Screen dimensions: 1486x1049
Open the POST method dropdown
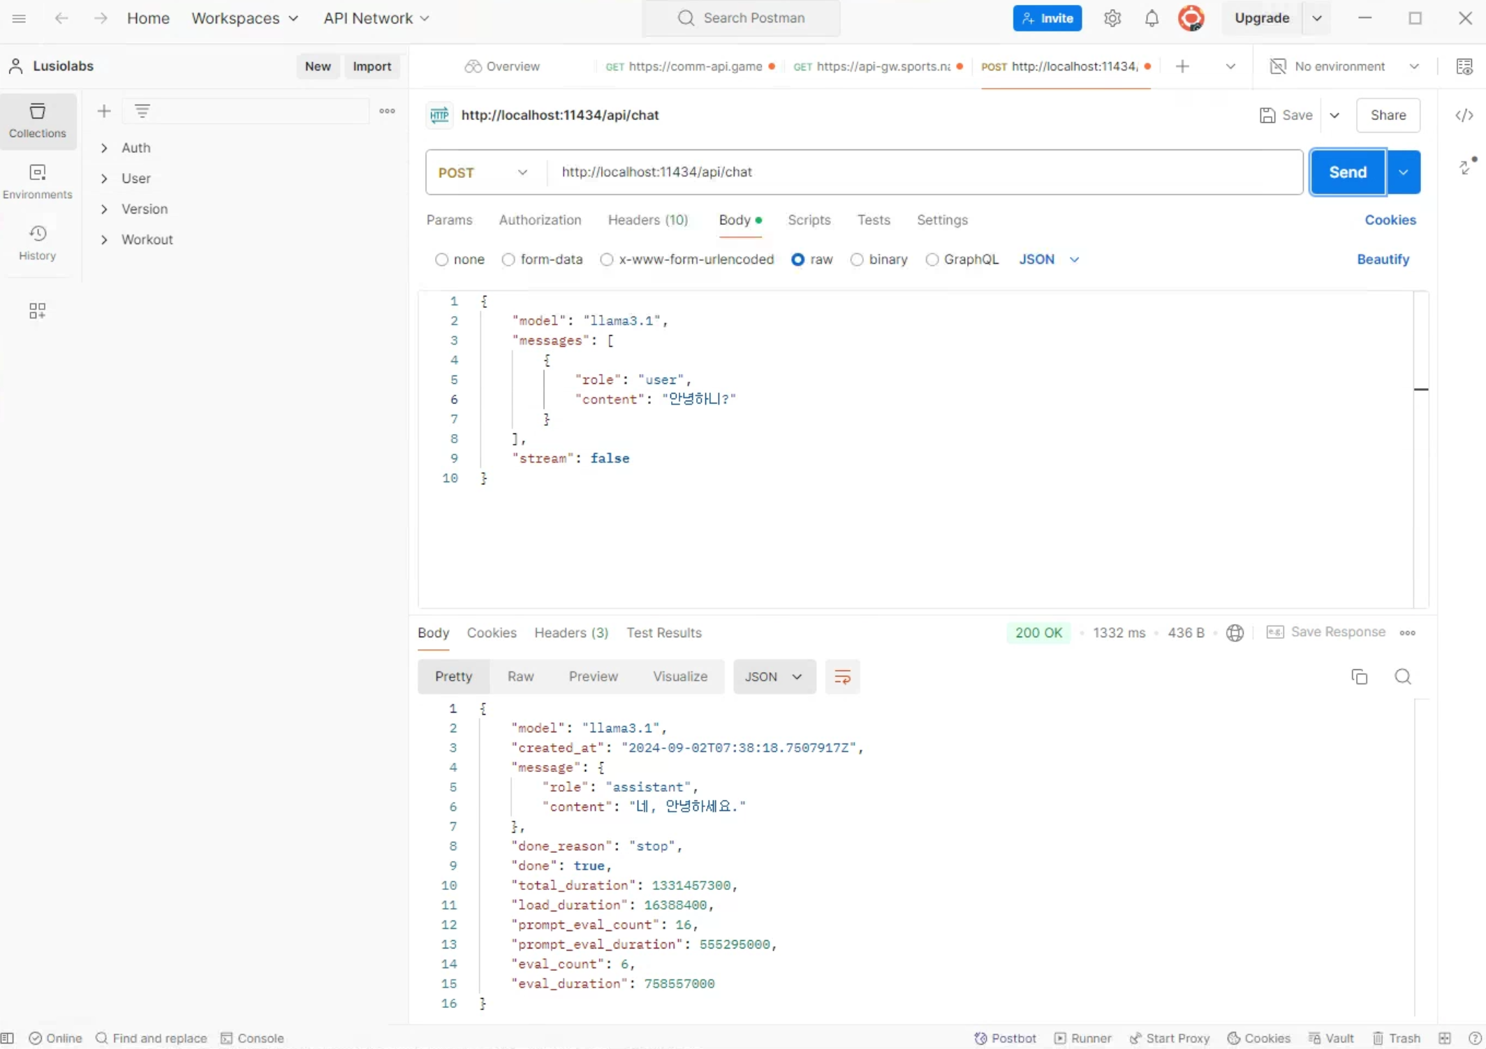[x=483, y=172]
